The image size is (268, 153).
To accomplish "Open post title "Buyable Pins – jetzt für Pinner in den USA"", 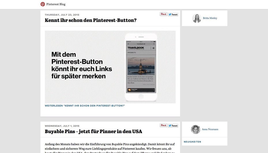I will 93,131.
